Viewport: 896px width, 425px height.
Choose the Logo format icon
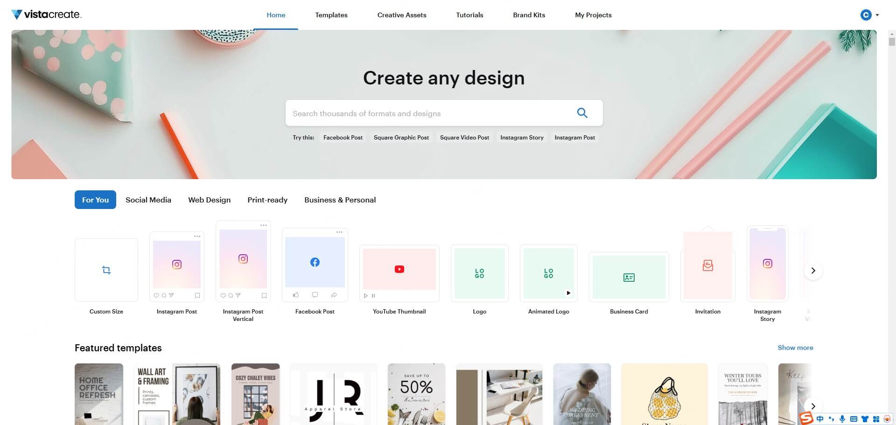tap(480, 273)
